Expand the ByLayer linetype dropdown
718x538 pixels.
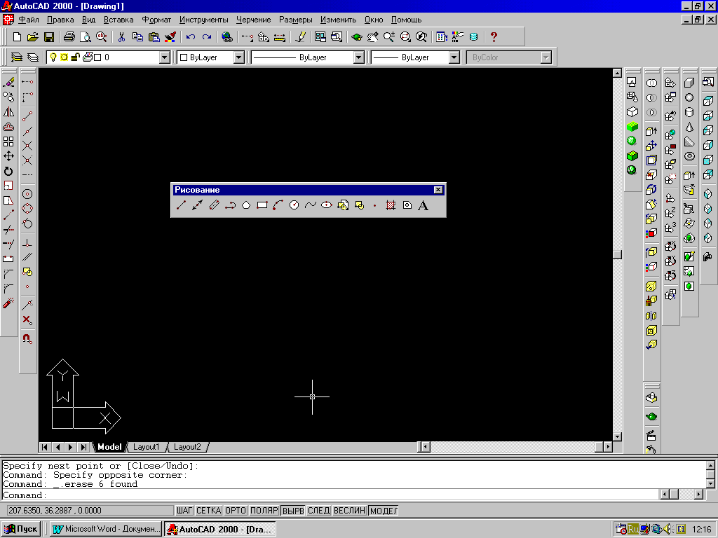(x=359, y=57)
